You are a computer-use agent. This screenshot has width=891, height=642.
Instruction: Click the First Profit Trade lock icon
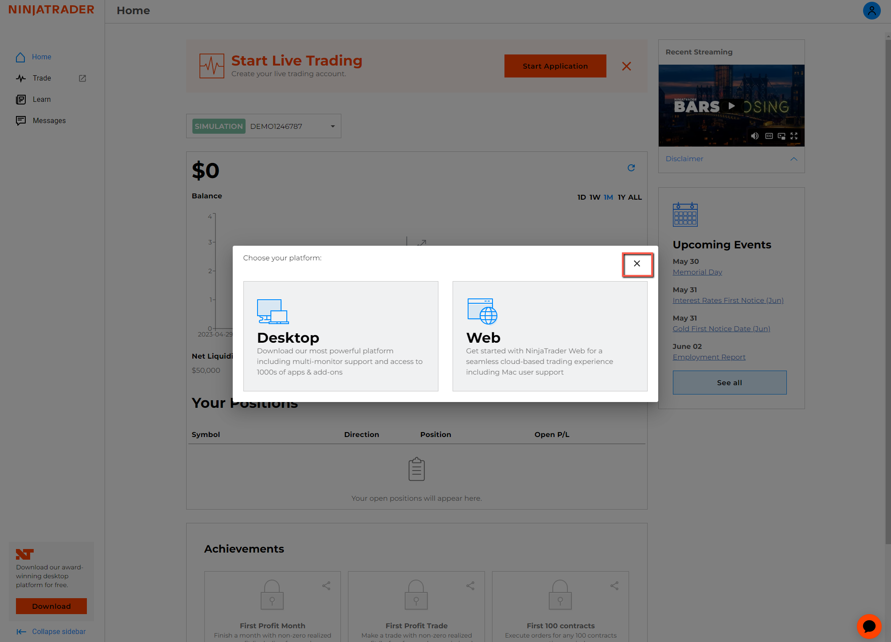coord(416,595)
